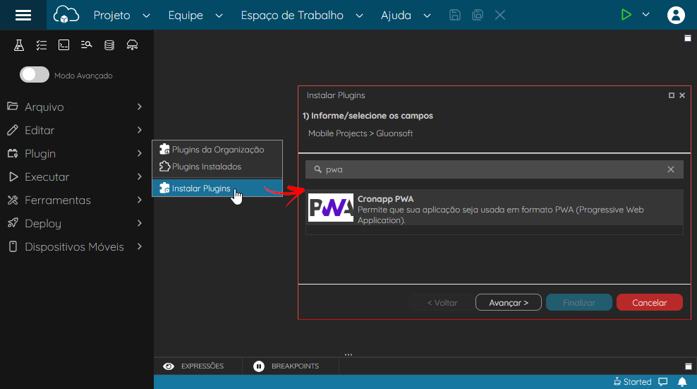Viewport: 697px width, 389px height.
Task: Click the chevron beside Editar
Action: [140, 130]
